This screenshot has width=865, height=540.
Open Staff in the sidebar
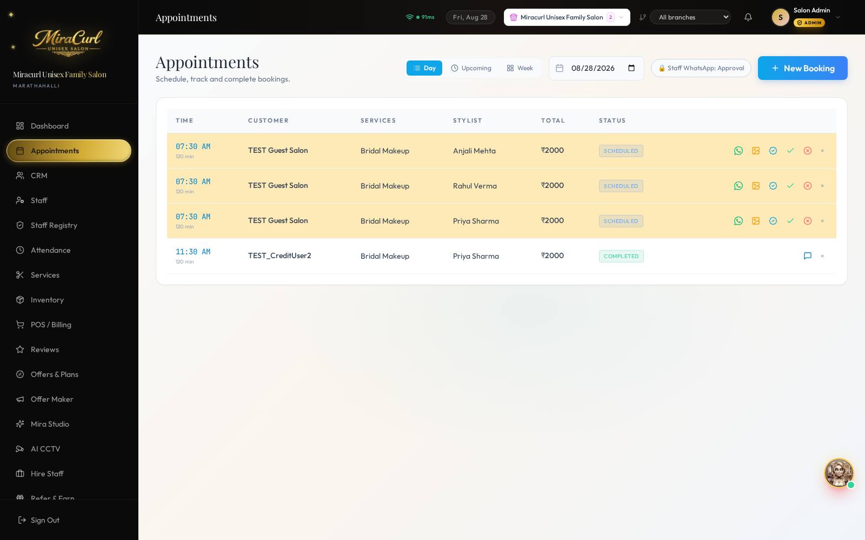(69, 200)
